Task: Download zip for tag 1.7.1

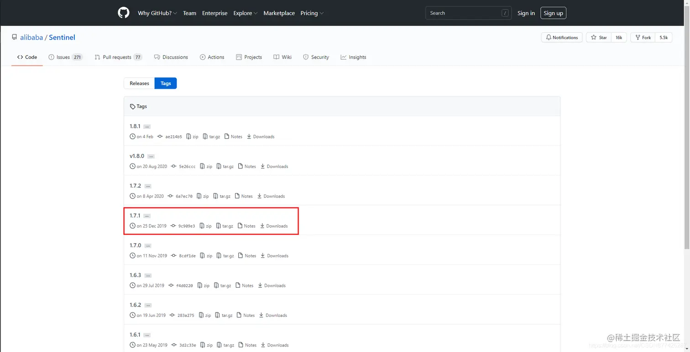Action: 205,226
